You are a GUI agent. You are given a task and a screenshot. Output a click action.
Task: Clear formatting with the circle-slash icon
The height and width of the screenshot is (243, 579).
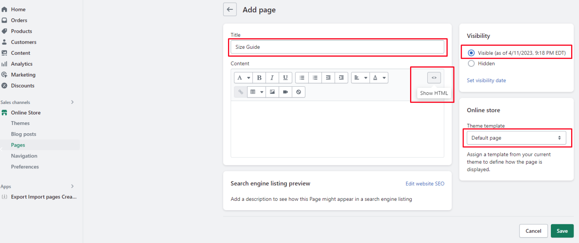(299, 92)
